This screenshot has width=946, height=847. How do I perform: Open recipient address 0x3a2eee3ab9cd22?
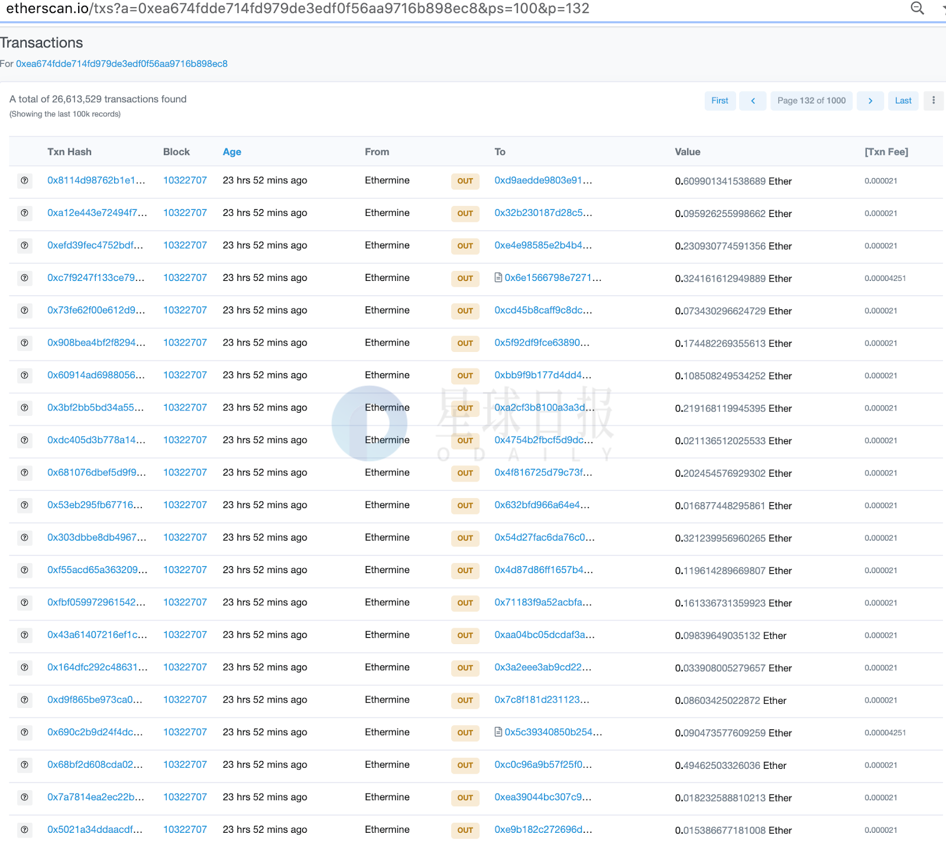tap(543, 667)
